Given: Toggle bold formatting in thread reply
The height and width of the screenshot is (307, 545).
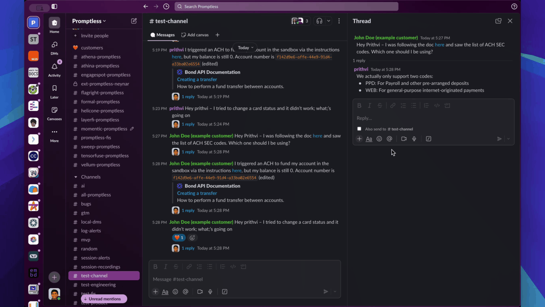Looking at the screenshot, I should click(359, 105).
